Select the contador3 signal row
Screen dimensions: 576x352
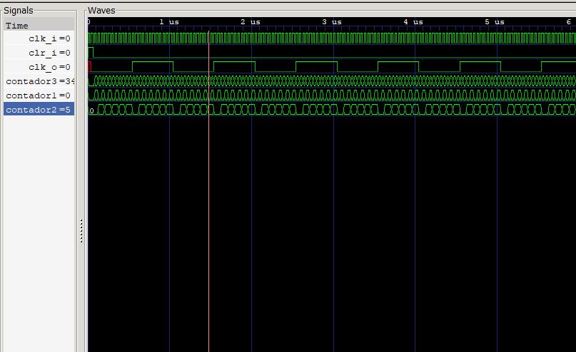(x=39, y=81)
